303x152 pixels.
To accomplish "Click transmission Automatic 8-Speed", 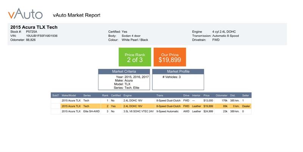I will pos(225,36).
